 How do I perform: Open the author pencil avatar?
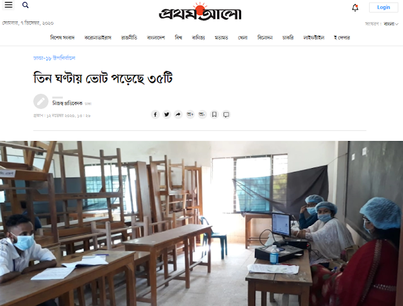(41, 101)
